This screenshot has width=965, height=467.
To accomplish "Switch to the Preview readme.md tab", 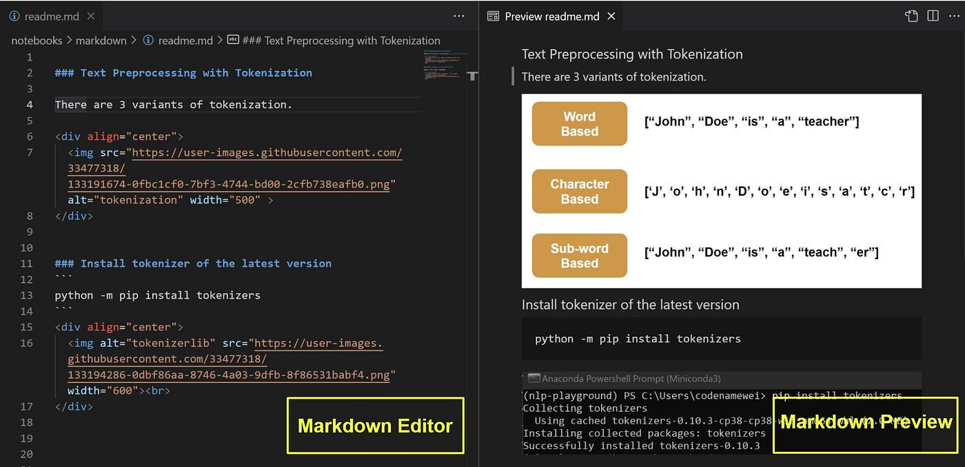I will click(551, 16).
